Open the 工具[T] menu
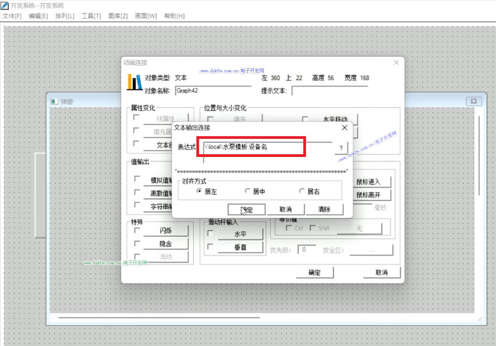This screenshot has width=496, height=346. click(x=91, y=16)
